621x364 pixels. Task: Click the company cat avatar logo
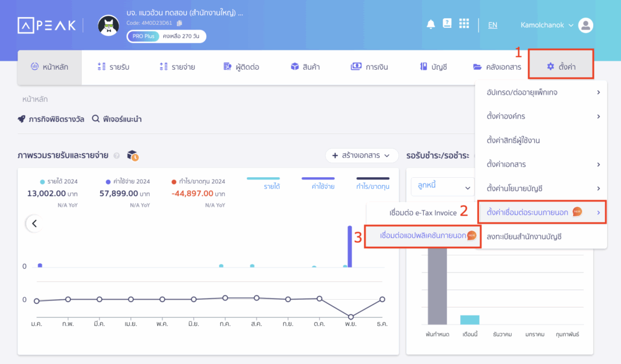109,25
